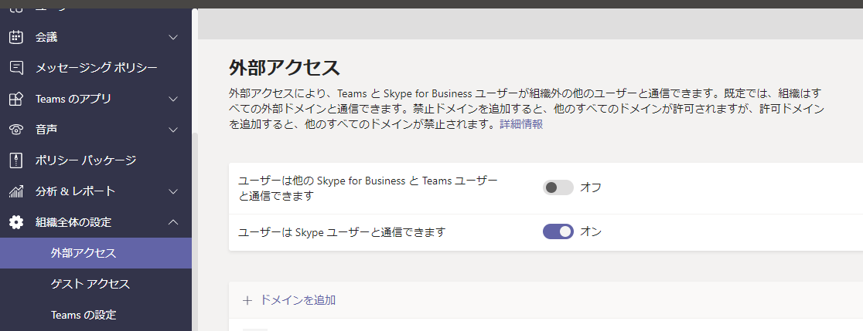The width and height of the screenshot is (863, 331).
Task: Turn off the Skype ユーザー communication toggle
Action: (x=558, y=231)
